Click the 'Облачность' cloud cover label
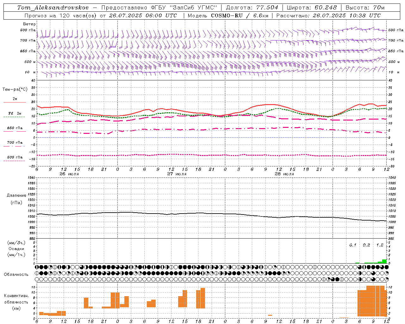The height and width of the screenshot is (324, 405). pyautogui.click(x=16, y=274)
